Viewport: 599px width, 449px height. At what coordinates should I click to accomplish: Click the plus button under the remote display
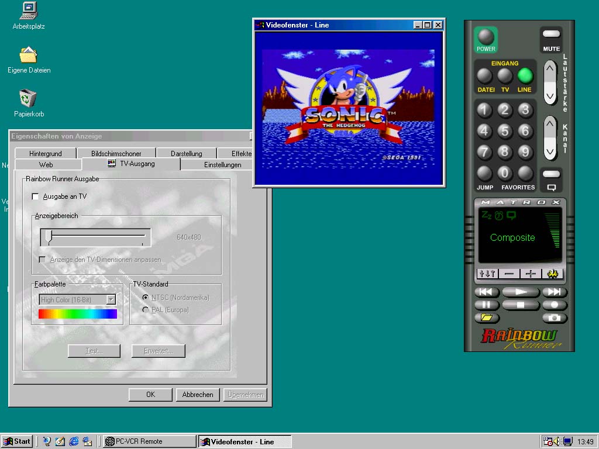point(531,274)
